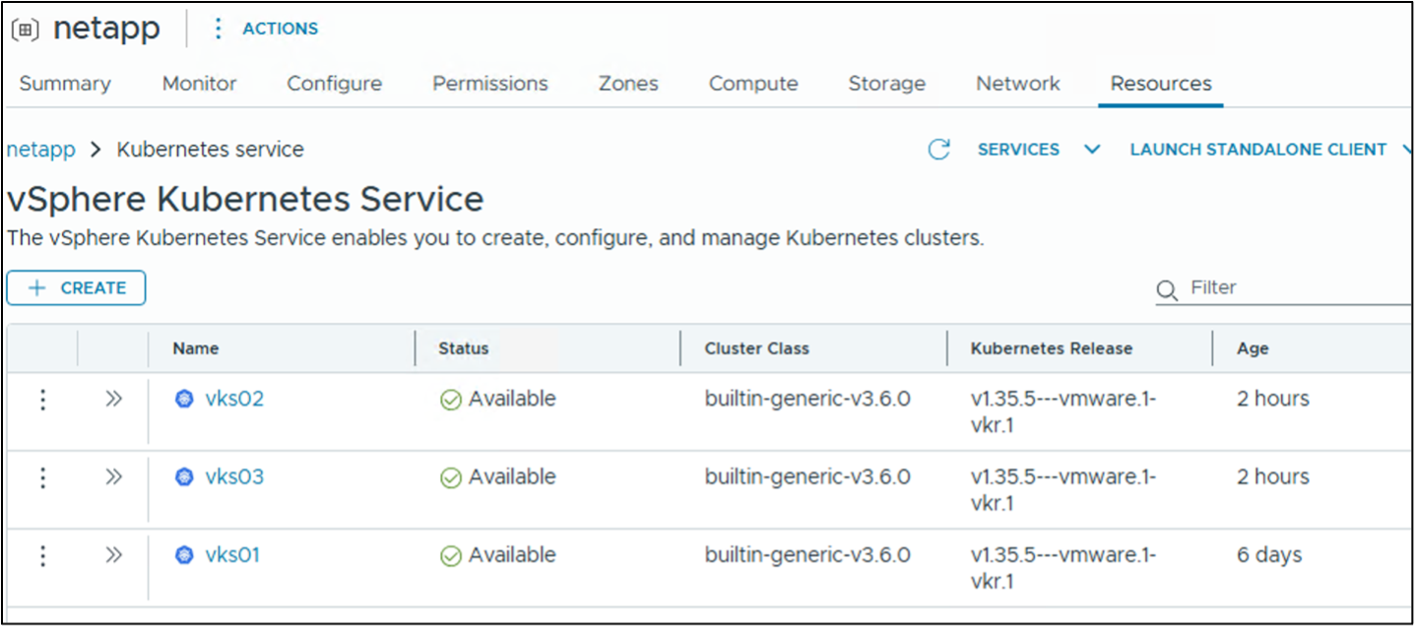Screen dimensions: 1417x628
Task: Switch to the Monitor tab
Action: (x=199, y=84)
